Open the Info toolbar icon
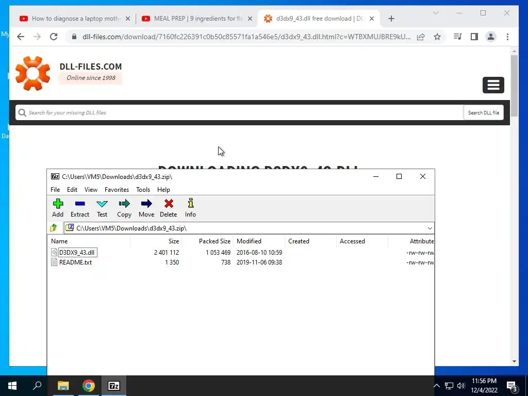 click(190, 208)
